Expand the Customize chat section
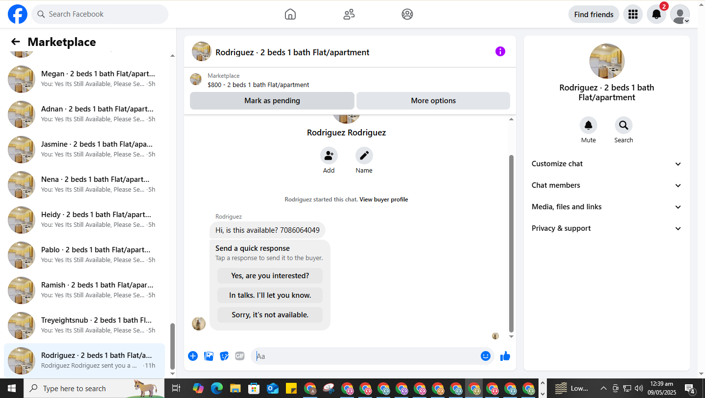The height and width of the screenshot is (398, 705). 607,164
